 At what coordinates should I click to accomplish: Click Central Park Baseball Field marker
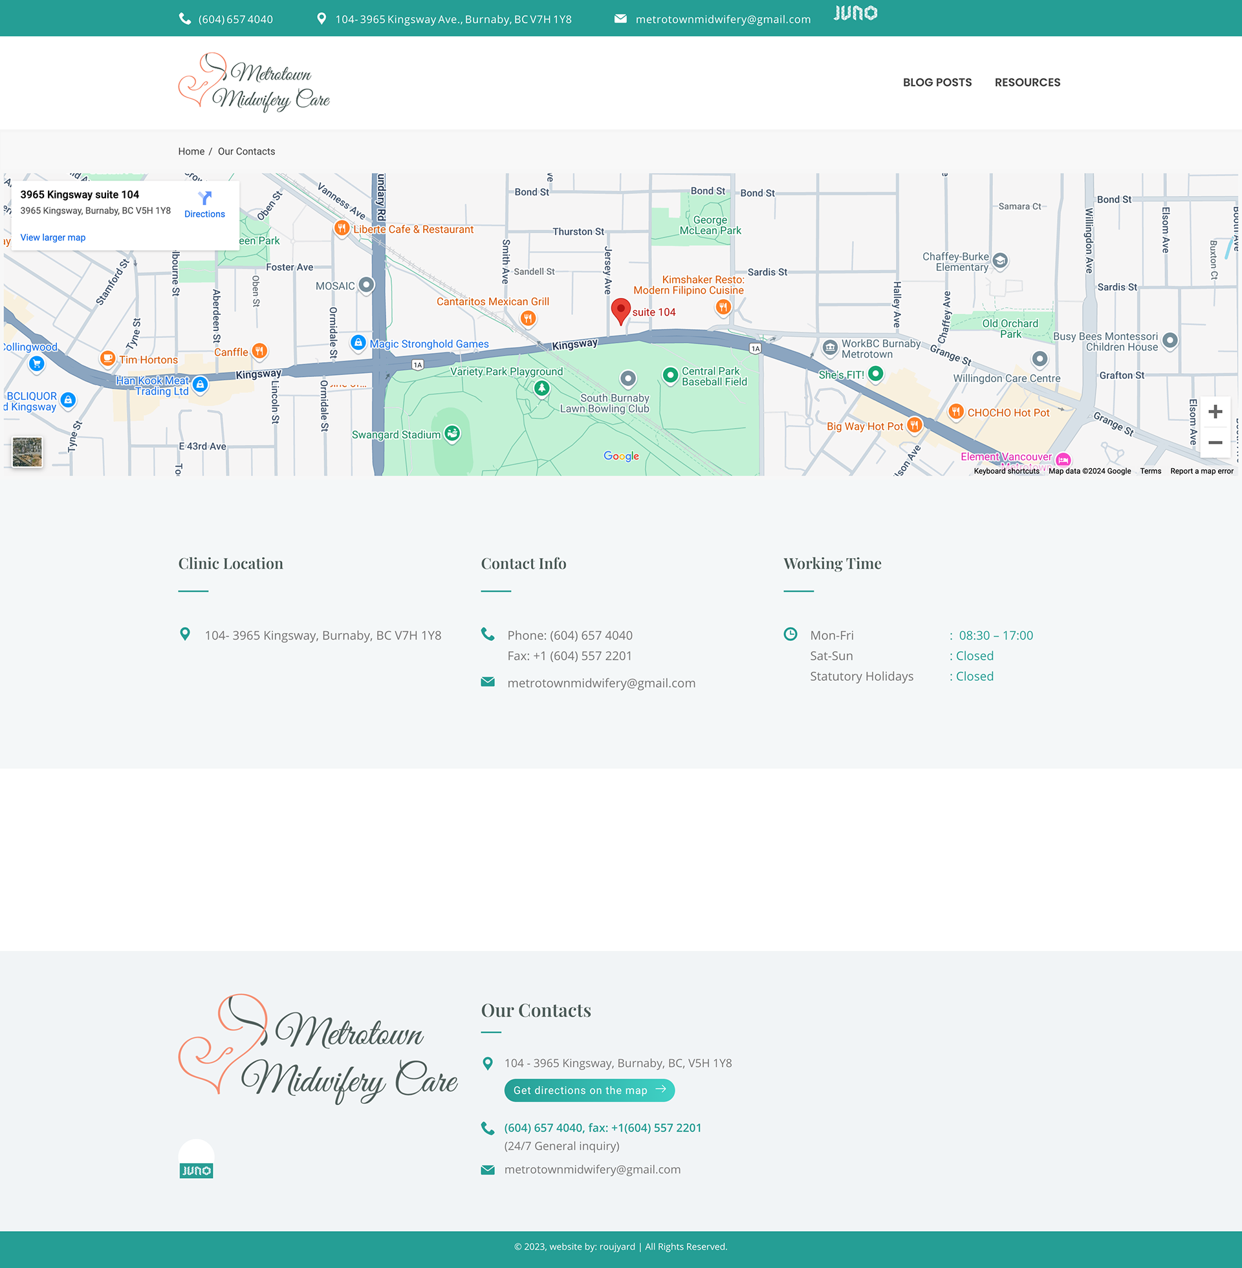[x=670, y=375]
